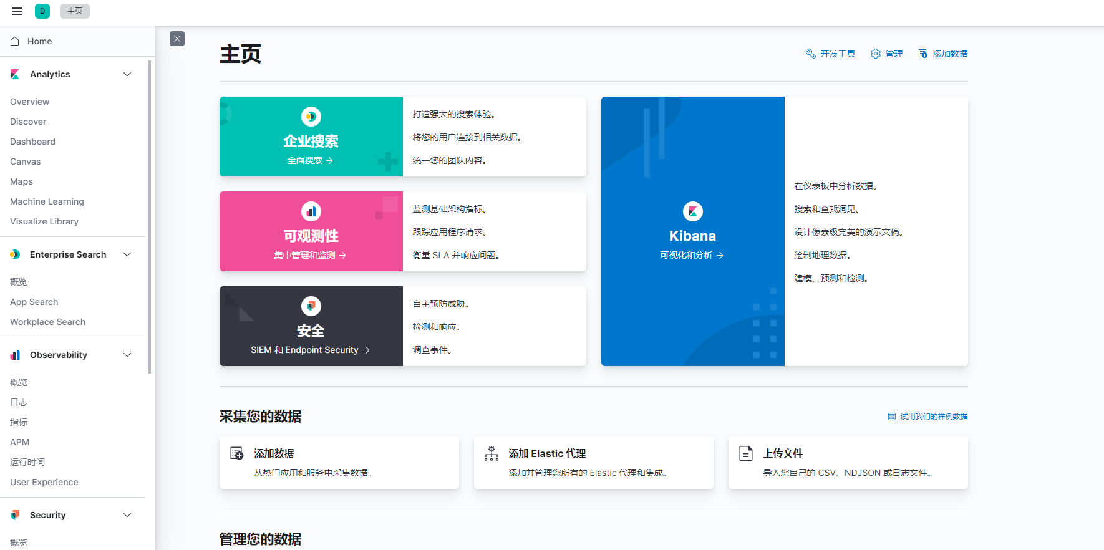
Task: Click the sidebar vertical scrollbar
Action: point(150,217)
